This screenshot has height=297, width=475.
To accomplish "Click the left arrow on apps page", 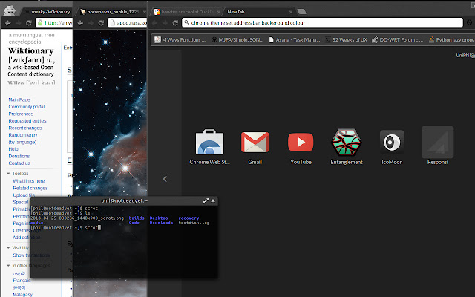I will (x=165, y=179).
